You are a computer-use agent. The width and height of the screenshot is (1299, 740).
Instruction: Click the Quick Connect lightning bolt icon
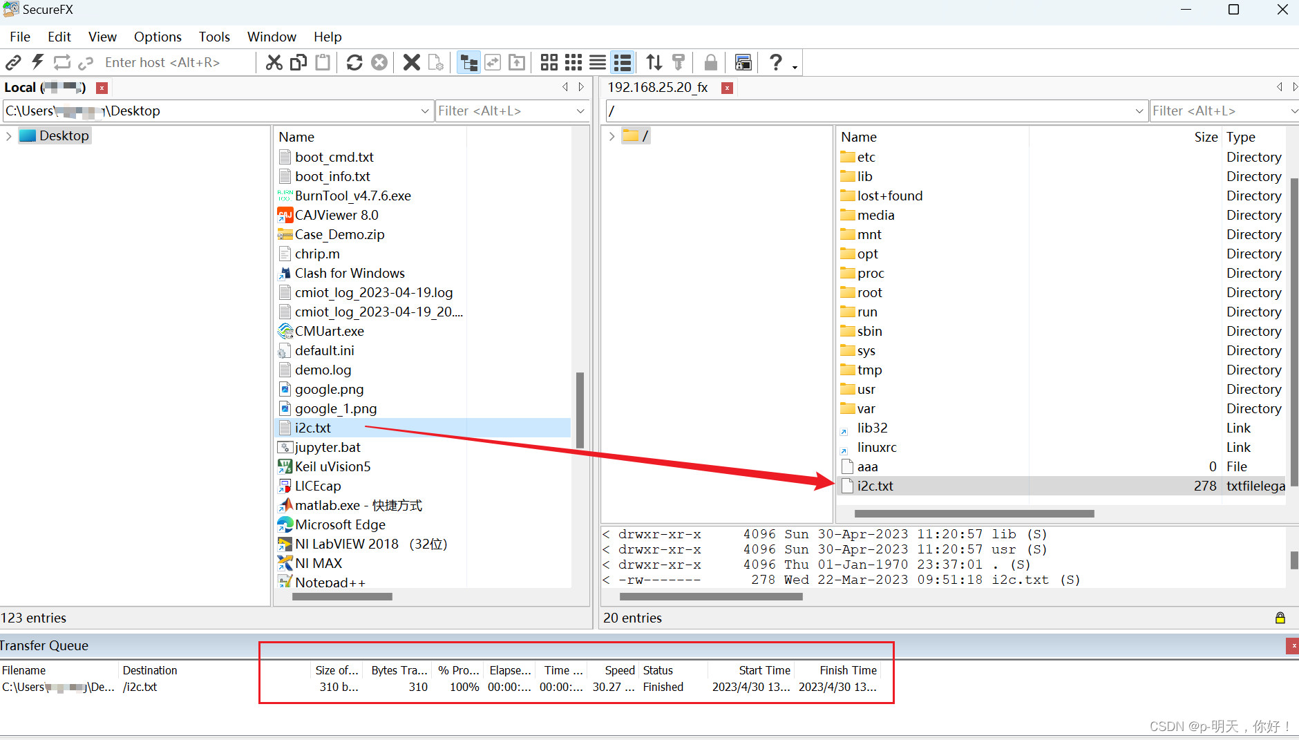pyautogui.click(x=37, y=62)
